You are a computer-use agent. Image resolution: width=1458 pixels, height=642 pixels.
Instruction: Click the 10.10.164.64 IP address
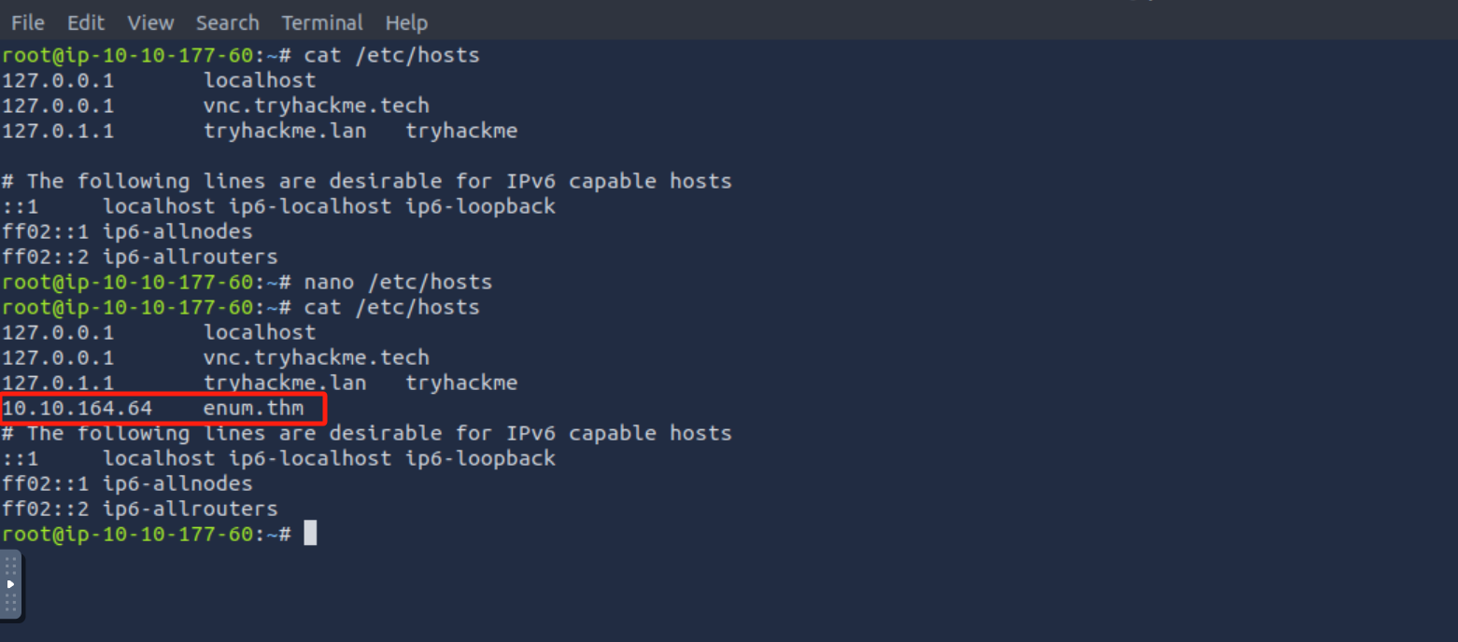pos(77,408)
